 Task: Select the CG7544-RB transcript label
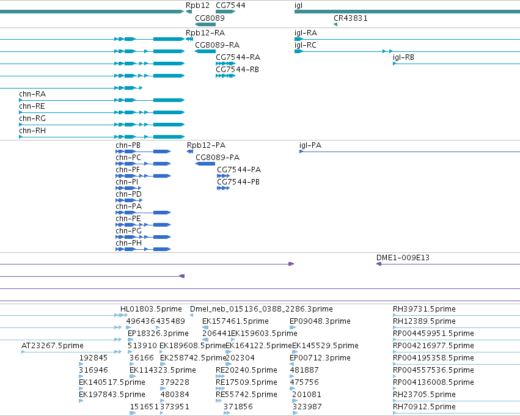click(x=237, y=70)
